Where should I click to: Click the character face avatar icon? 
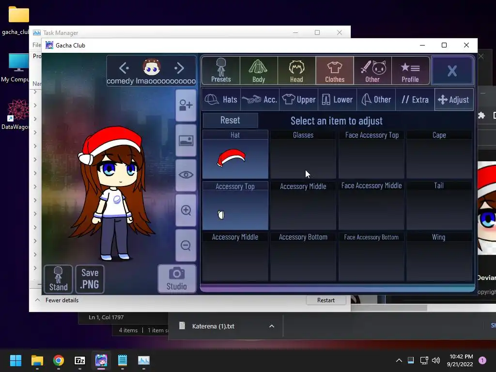click(x=152, y=67)
